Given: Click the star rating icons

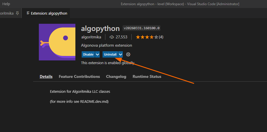Looking at the screenshot, I should click(x=146, y=37).
